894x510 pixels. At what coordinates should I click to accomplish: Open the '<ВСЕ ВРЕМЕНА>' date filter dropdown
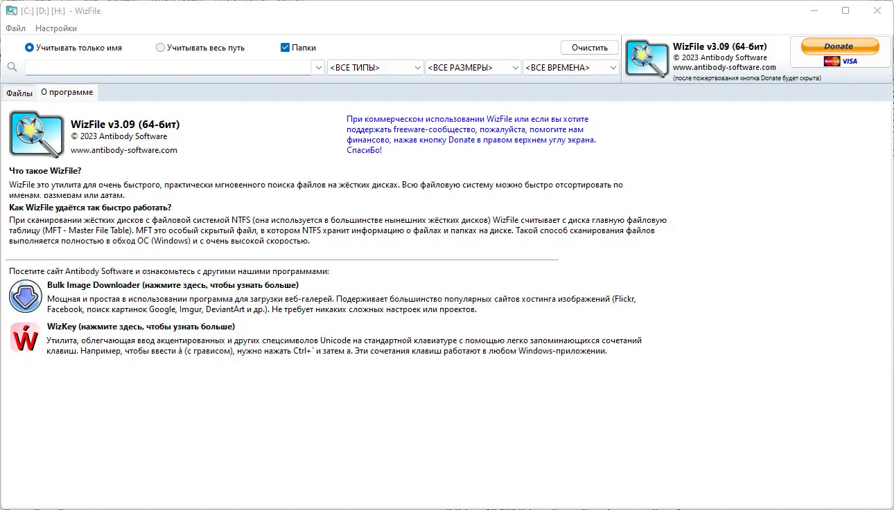[571, 68]
